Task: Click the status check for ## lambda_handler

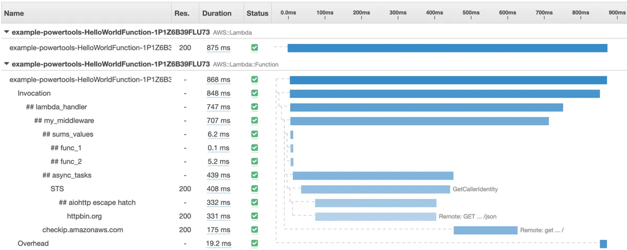Action: [x=254, y=107]
